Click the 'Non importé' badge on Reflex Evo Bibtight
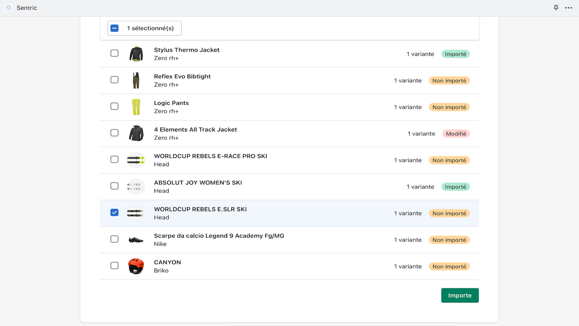The height and width of the screenshot is (326, 579). coord(449,81)
